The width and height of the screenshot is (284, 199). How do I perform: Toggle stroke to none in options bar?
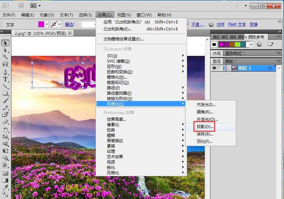(x=54, y=24)
